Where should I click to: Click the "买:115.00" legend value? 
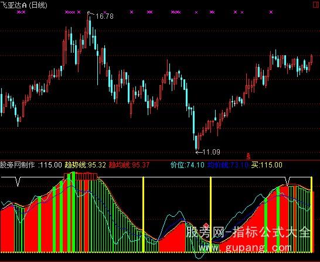(267, 164)
